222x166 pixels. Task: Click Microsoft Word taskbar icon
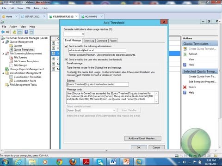113,162
